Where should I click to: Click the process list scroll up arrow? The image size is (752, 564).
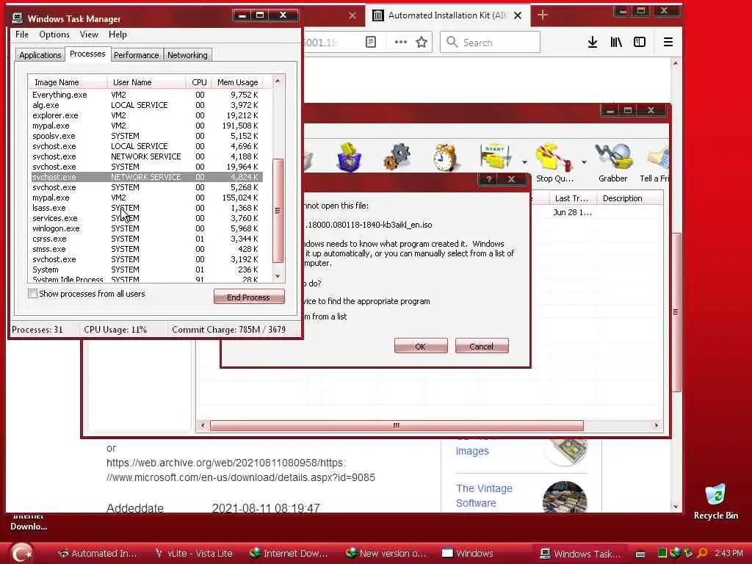(x=278, y=81)
